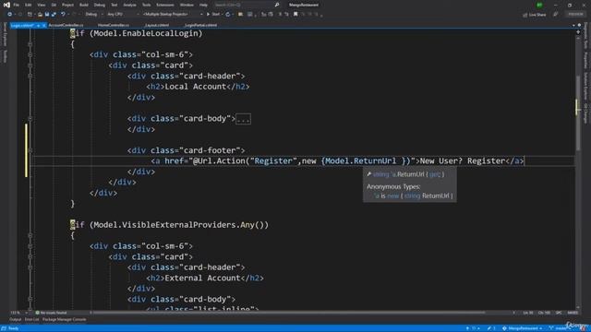Collapse the Local Account card-header div
This screenshot has width=591, height=332.
(30, 76)
